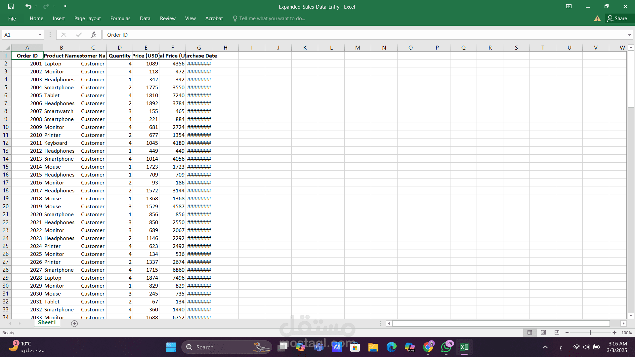Click the 100% zoom level label
The height and width of the screenshot is (357, 635).
click(x=627, y=333)
